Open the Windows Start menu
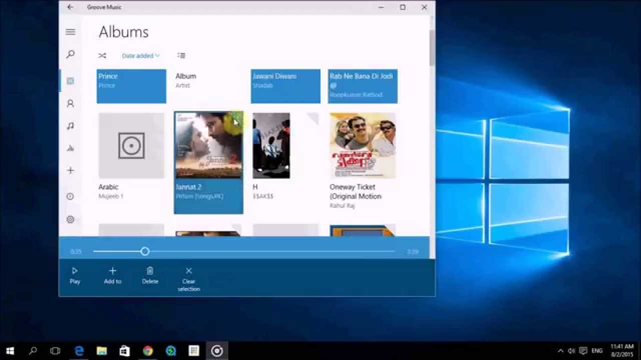The height and width of the screenshot is (360, 641). [10, 351]
